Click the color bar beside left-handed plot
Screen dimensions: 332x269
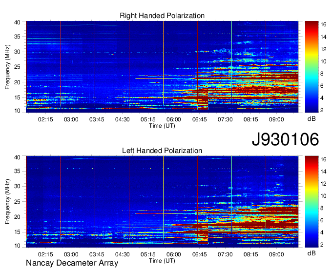coord(311,202)
